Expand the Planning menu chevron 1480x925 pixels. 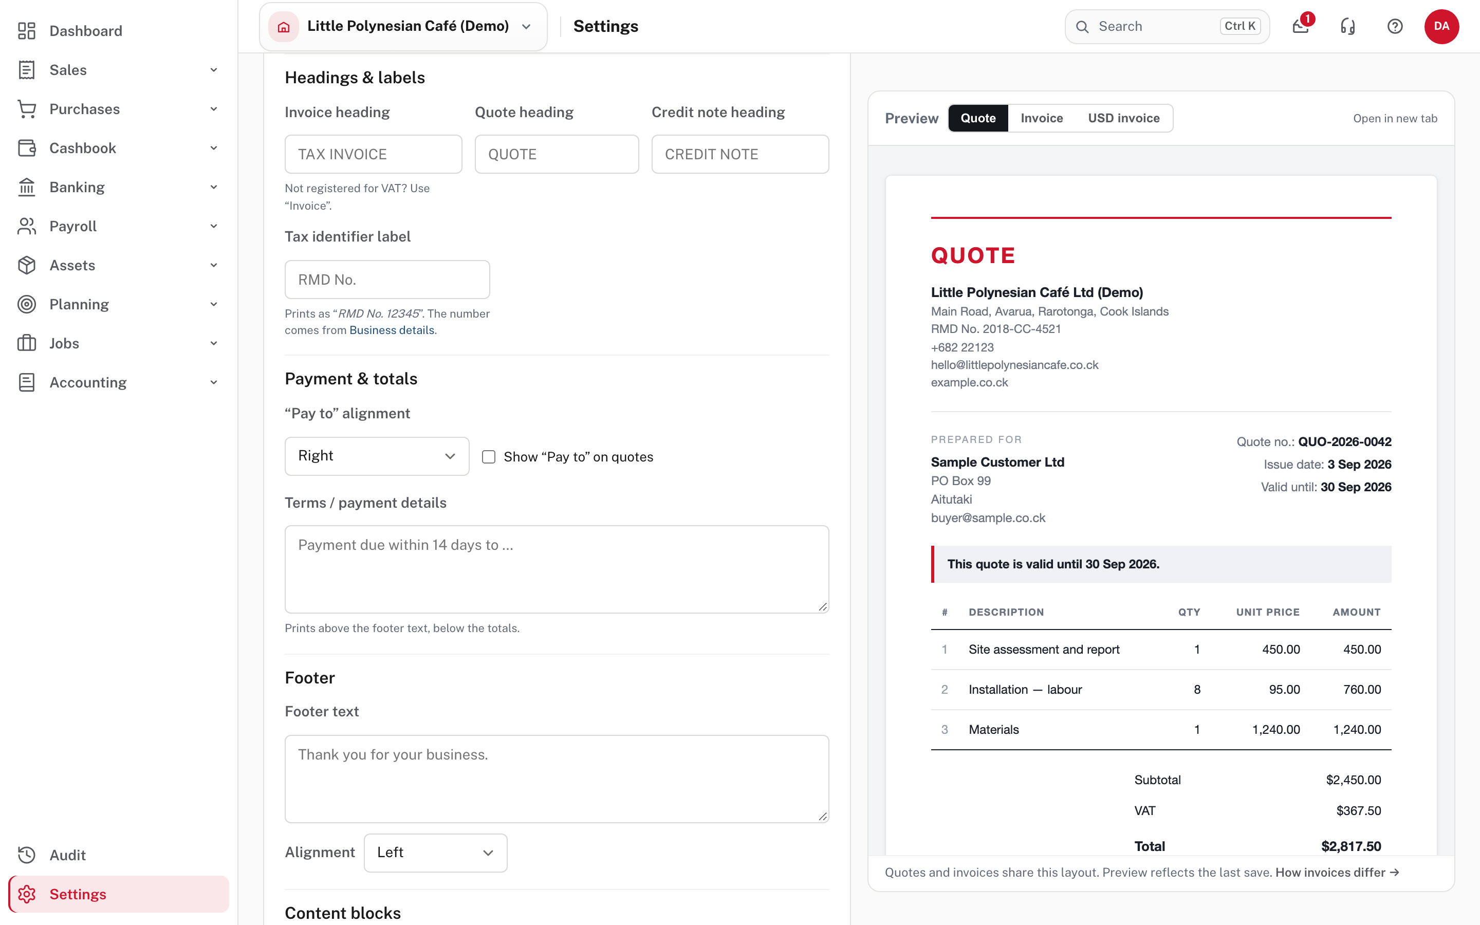pyautogui.click(x=213, y=304)
